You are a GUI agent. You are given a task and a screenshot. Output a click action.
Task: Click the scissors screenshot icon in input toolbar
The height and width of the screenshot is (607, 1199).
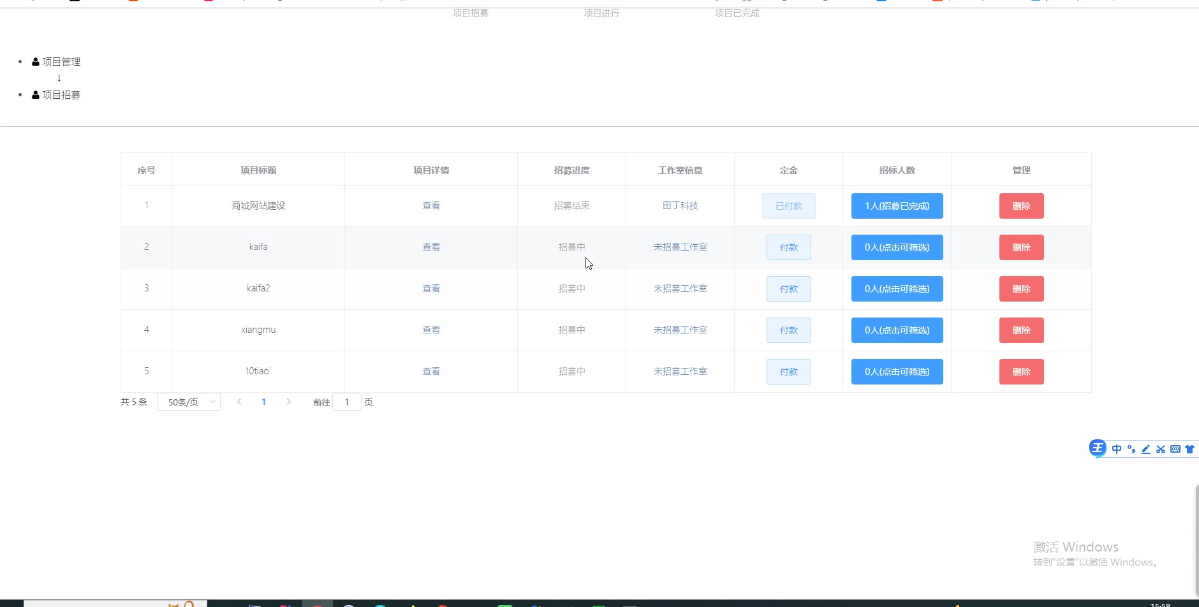1161,449
